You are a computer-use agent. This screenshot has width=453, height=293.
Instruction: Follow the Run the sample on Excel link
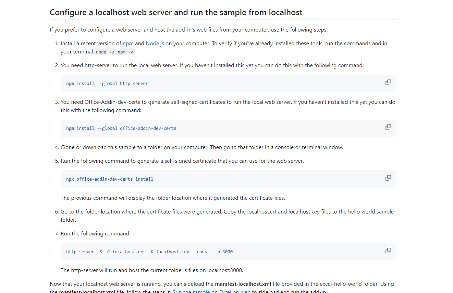tap(211, 292)
